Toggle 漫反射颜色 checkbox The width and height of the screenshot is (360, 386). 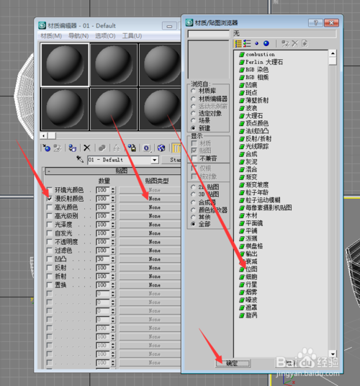50,199
